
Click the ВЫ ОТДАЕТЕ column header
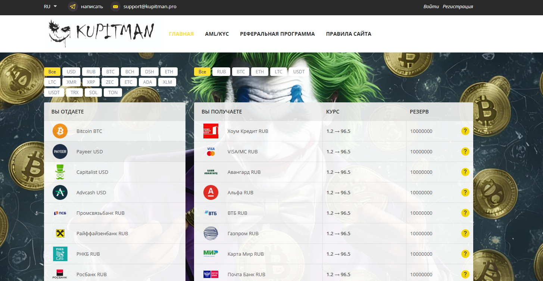coord(68,112)
